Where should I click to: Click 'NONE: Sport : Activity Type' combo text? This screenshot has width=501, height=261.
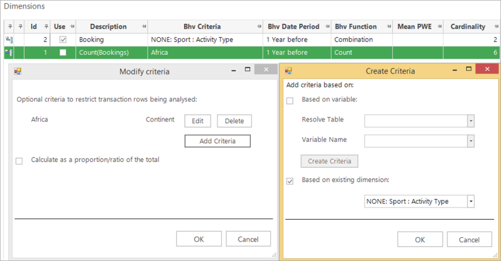click(x=407, y=201)
